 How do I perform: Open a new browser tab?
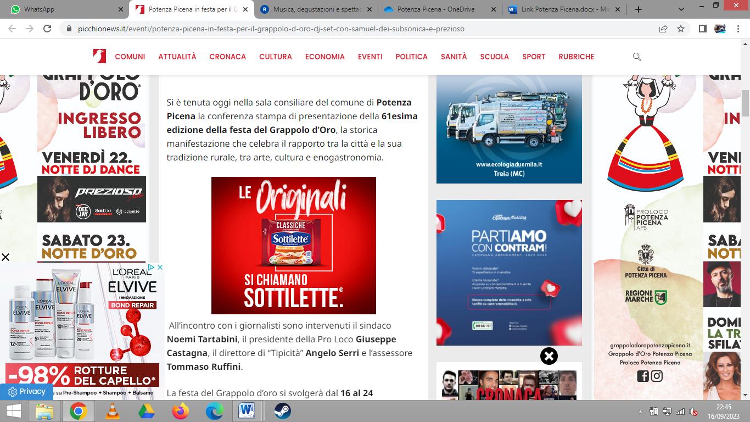coord(638,9)
